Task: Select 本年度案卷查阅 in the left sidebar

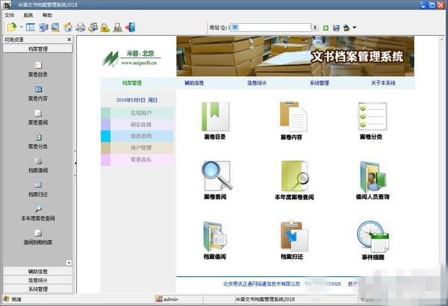Action: click(38, 213)
